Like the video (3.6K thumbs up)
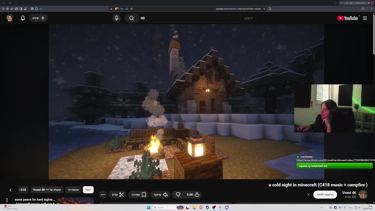Image resolution: width=375 pixels, height=211 pixels. [x=193, y=195]
